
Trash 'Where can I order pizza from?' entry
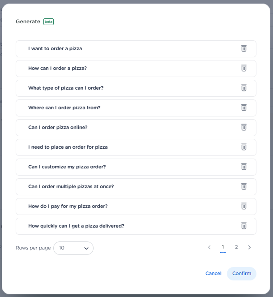coord(244,108)
